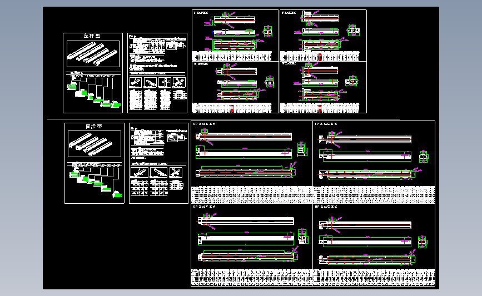Click the 同步带 title text
The width and height of the screenshot is (482, 296).
tap(94, 126)
